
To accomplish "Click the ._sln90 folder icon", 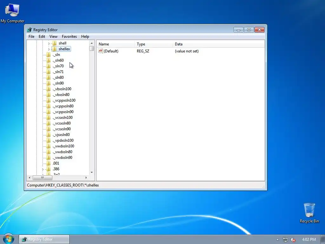I will click(49, 83).
